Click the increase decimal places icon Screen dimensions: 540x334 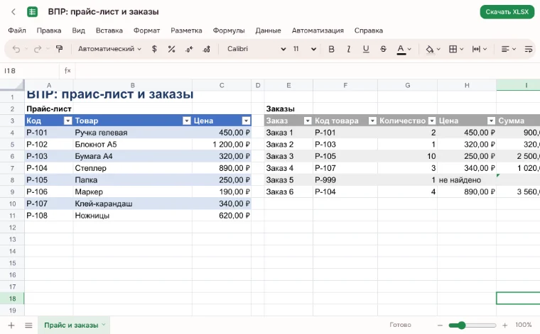click(x=206, y=49)
